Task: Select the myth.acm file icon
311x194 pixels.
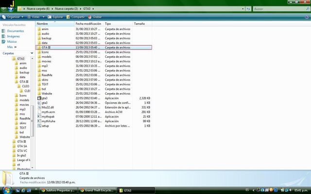Action: click(x=39, y=112)
